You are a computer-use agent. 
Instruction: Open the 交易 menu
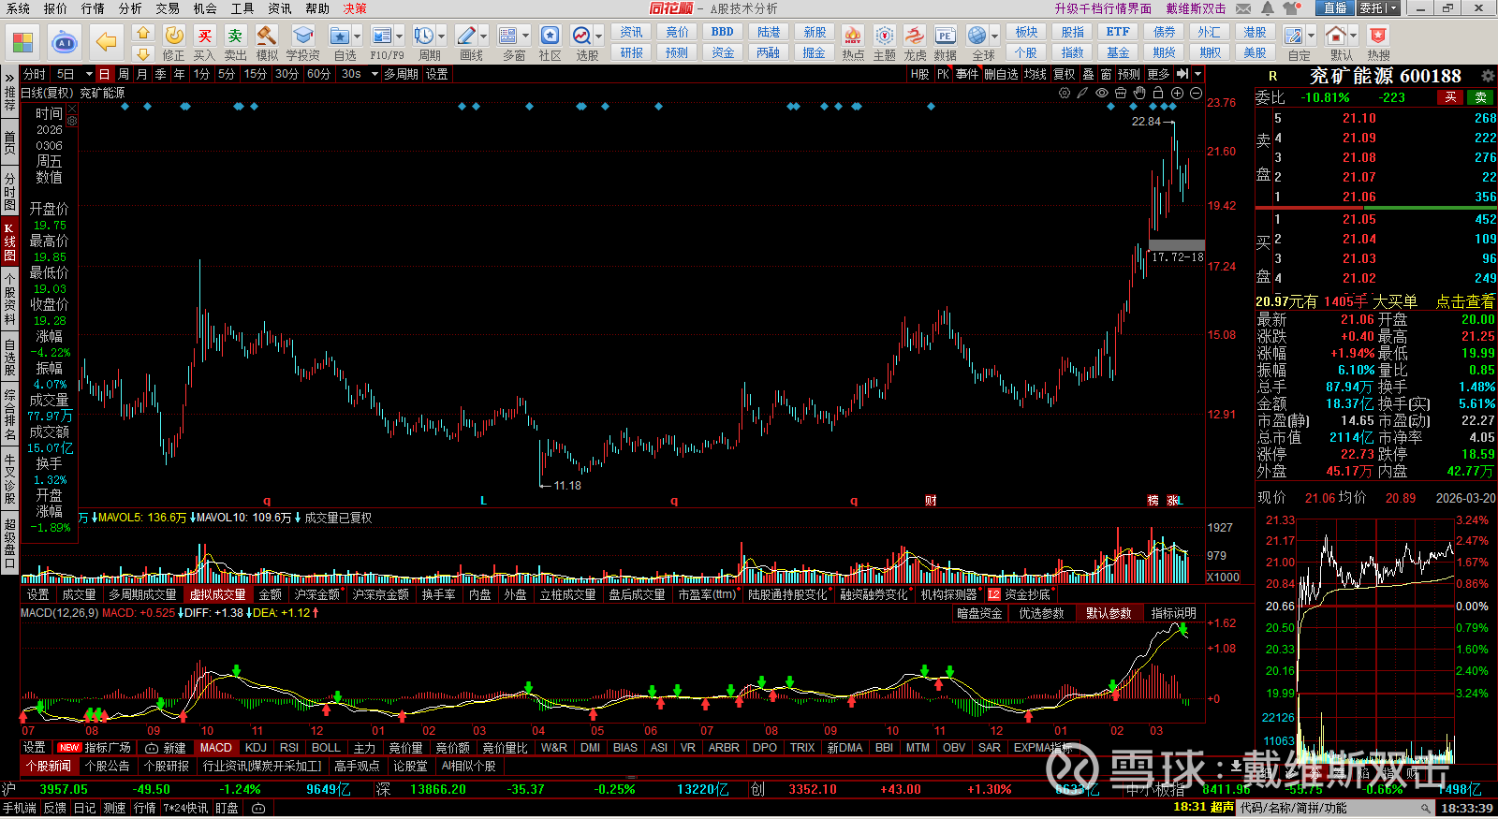click(x=168, y=8)
